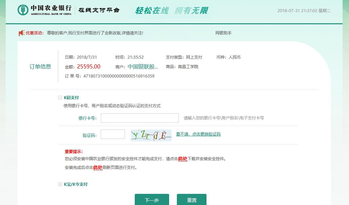Click the 重要提示 heading
Screen dimensions: 349x205
tap(74, 151)
